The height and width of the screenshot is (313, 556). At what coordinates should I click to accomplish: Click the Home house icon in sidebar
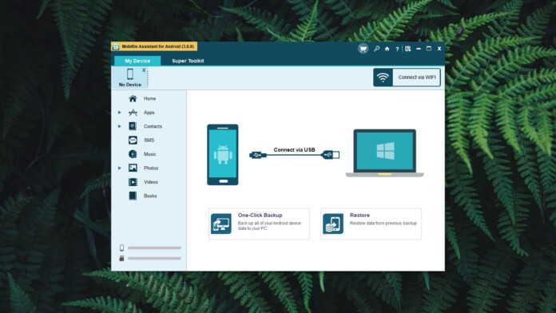[133, 98]
